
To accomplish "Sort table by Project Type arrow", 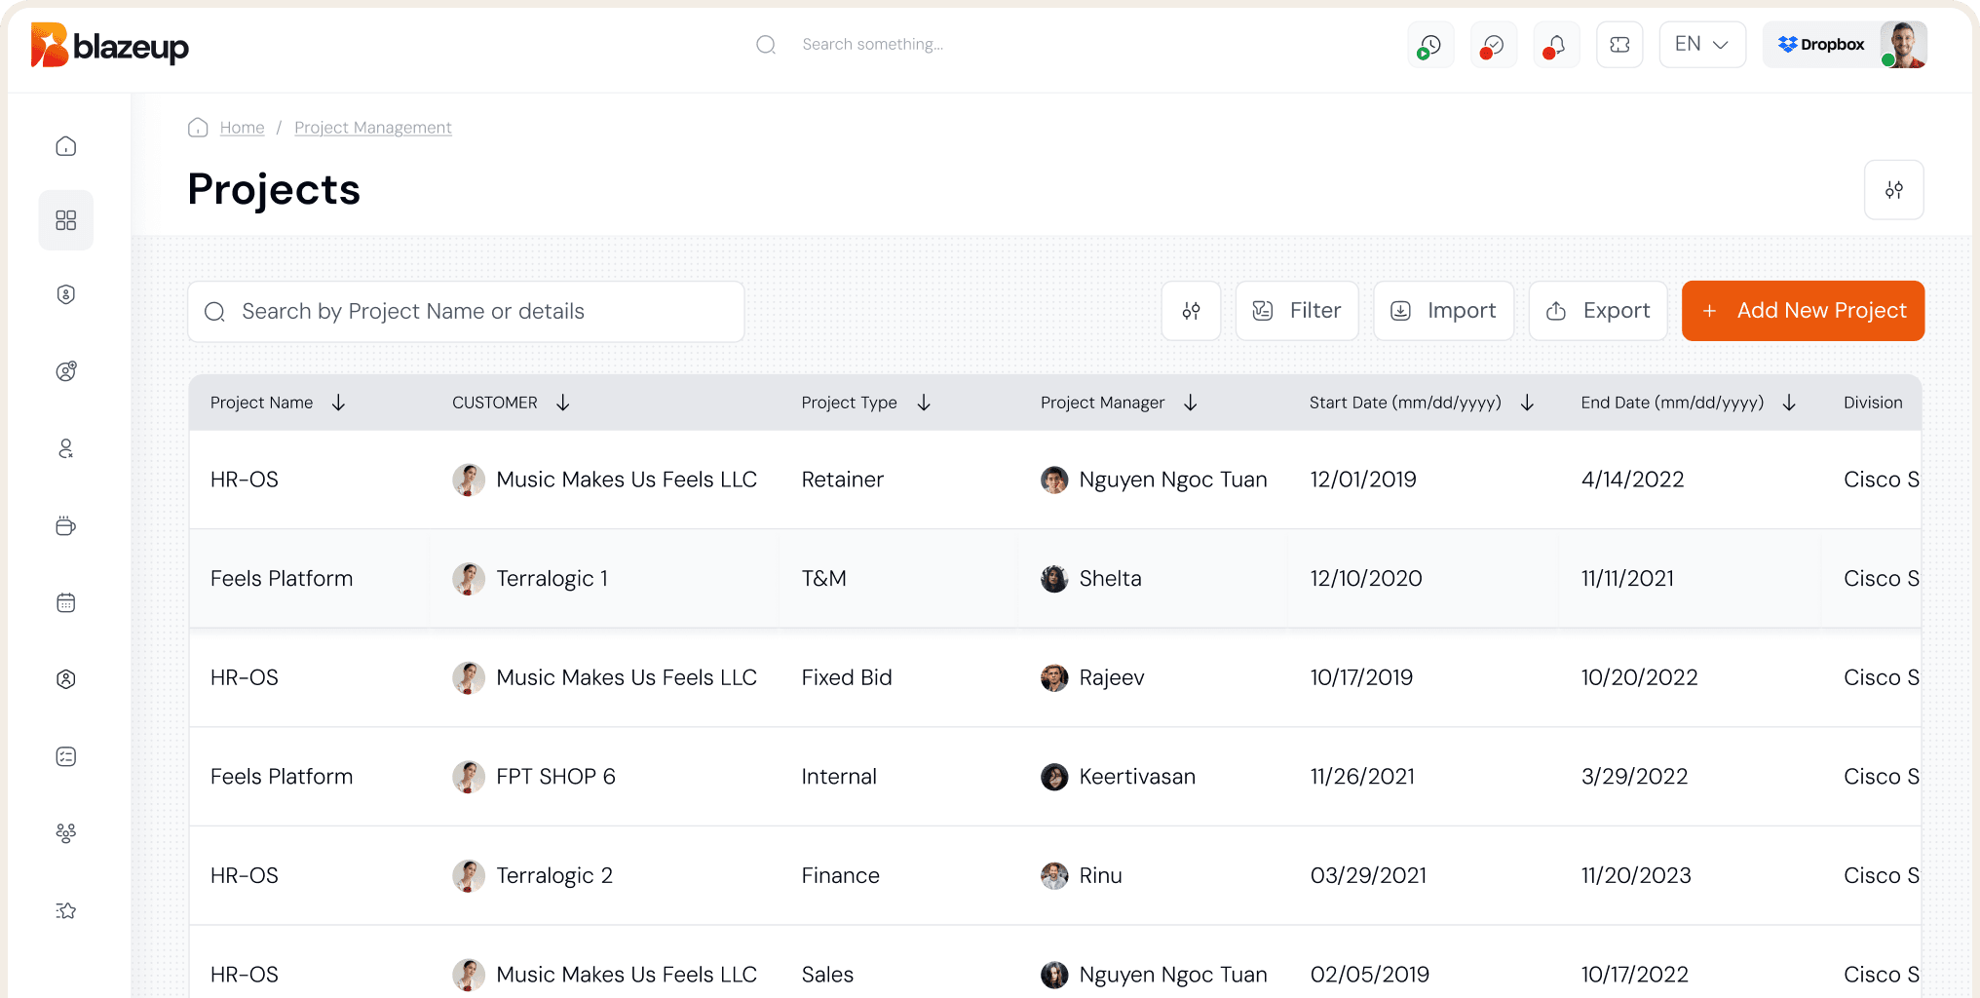I will [x=924, y=403].
